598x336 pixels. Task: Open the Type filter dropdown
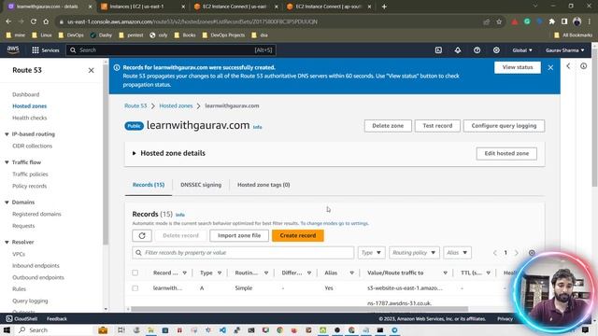pos(372,253)
